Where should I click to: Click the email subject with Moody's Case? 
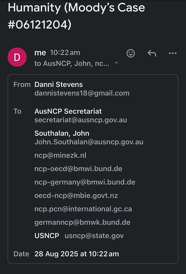point(76,16)
